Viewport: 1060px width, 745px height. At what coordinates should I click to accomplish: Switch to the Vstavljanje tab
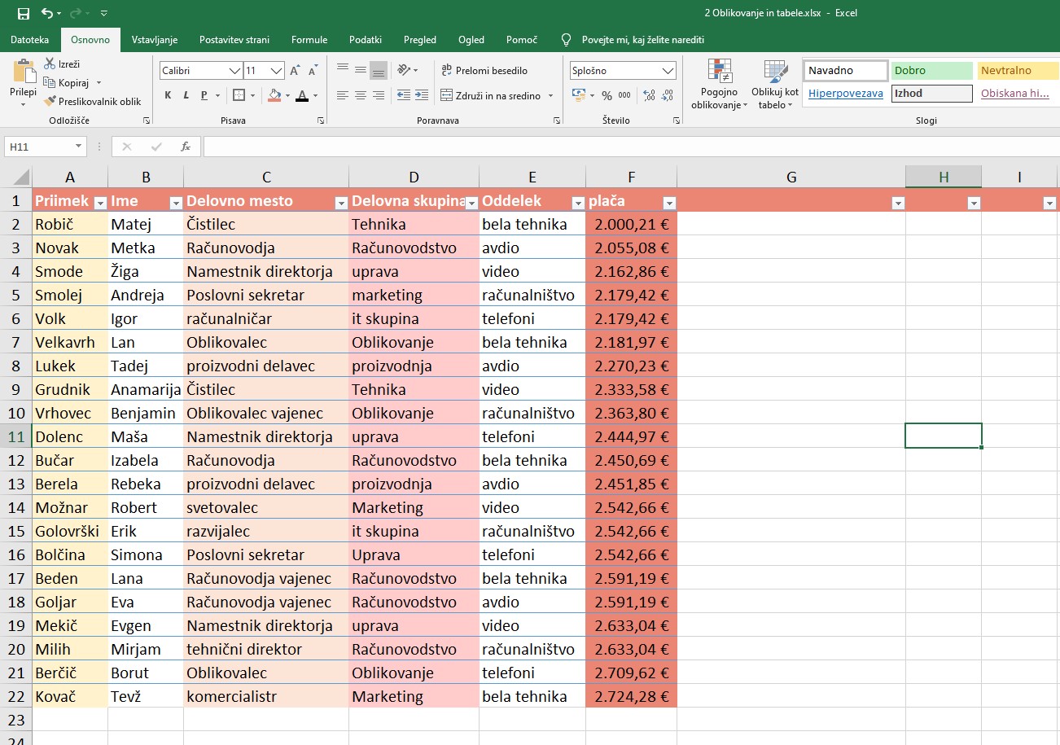pyautogui.click(x=155, y=39)
